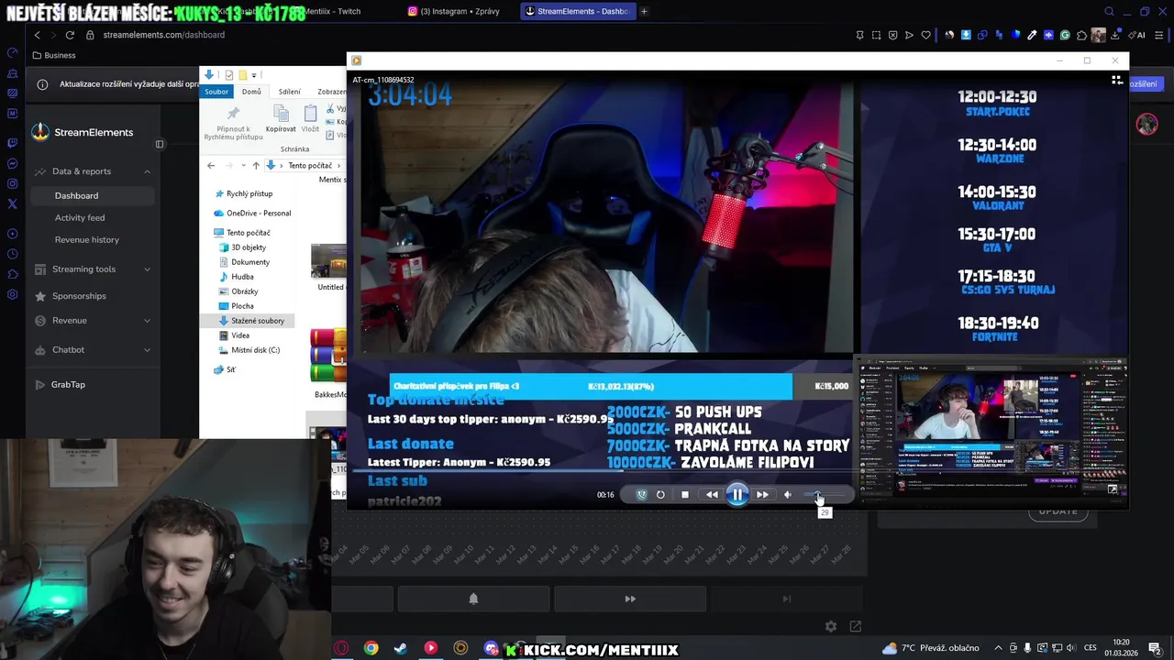Stop the video in media player
1174x660 pixels.
pos(684,495)
